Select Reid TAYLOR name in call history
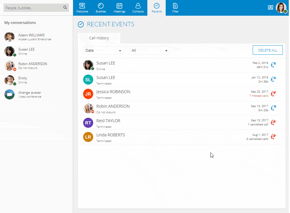Image resolution: width=290 pixels, height=213 pixels. [x=108, y=121]
